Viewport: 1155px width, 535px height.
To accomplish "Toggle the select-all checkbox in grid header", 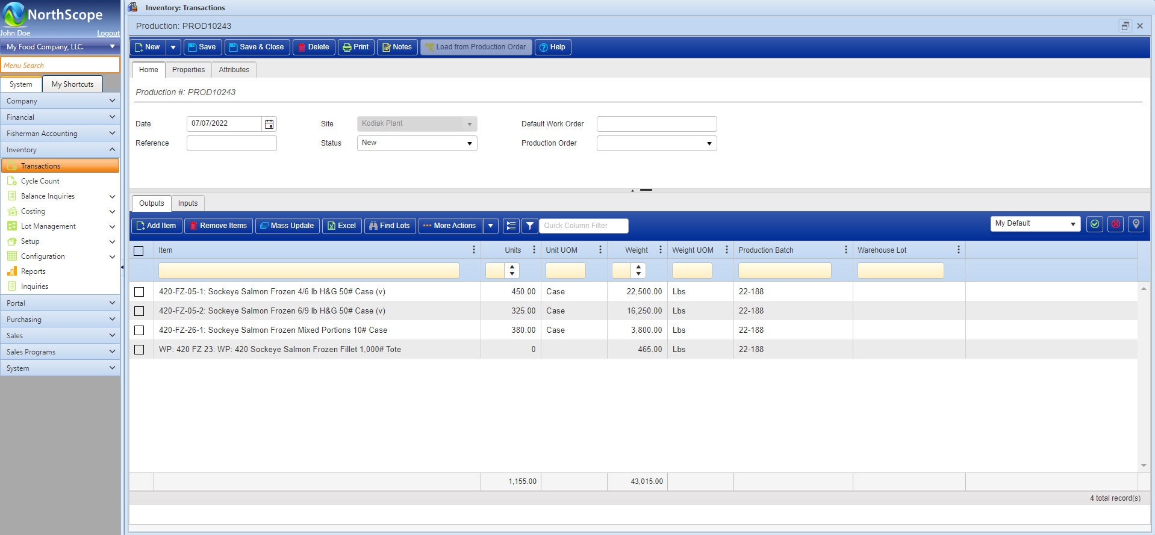I will coord(139,251).
